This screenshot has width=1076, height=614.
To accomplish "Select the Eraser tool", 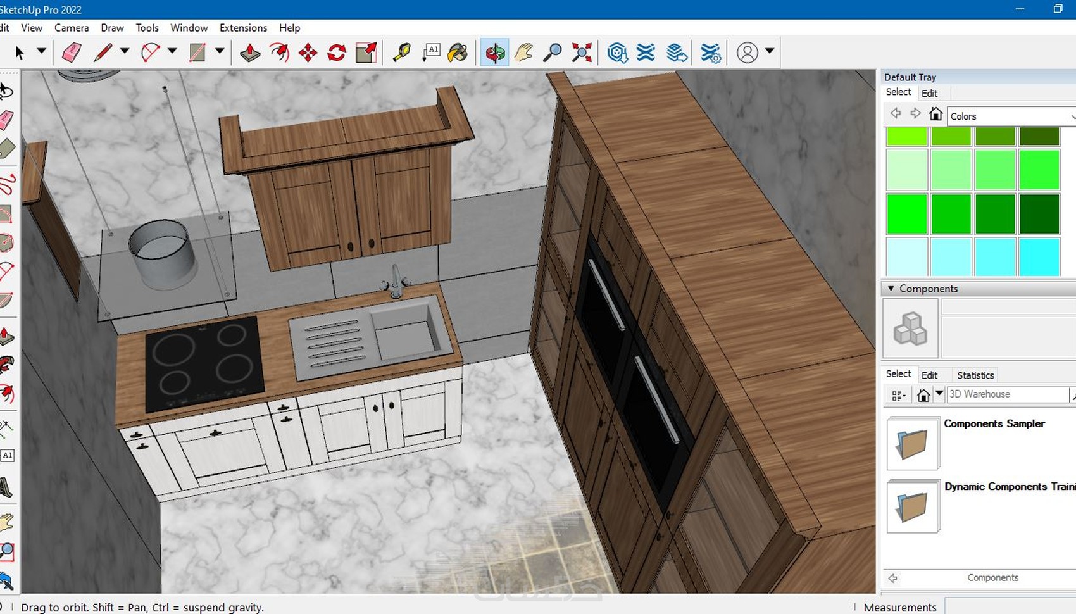I will (x=72, y=52).
